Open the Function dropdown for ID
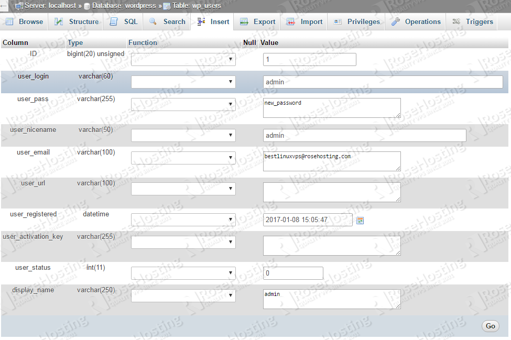Screen dimensions: 511x340 [x=183, y=59]
